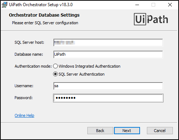Click the 'Please enter SQL Server configuration' subtitle

click(45, 23)
